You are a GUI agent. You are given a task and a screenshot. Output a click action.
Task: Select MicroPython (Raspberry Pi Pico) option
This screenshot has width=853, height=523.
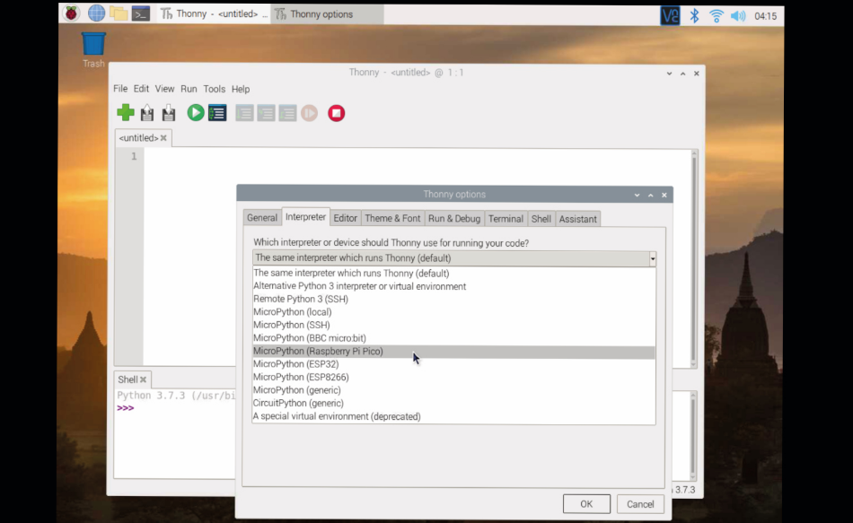453,352
